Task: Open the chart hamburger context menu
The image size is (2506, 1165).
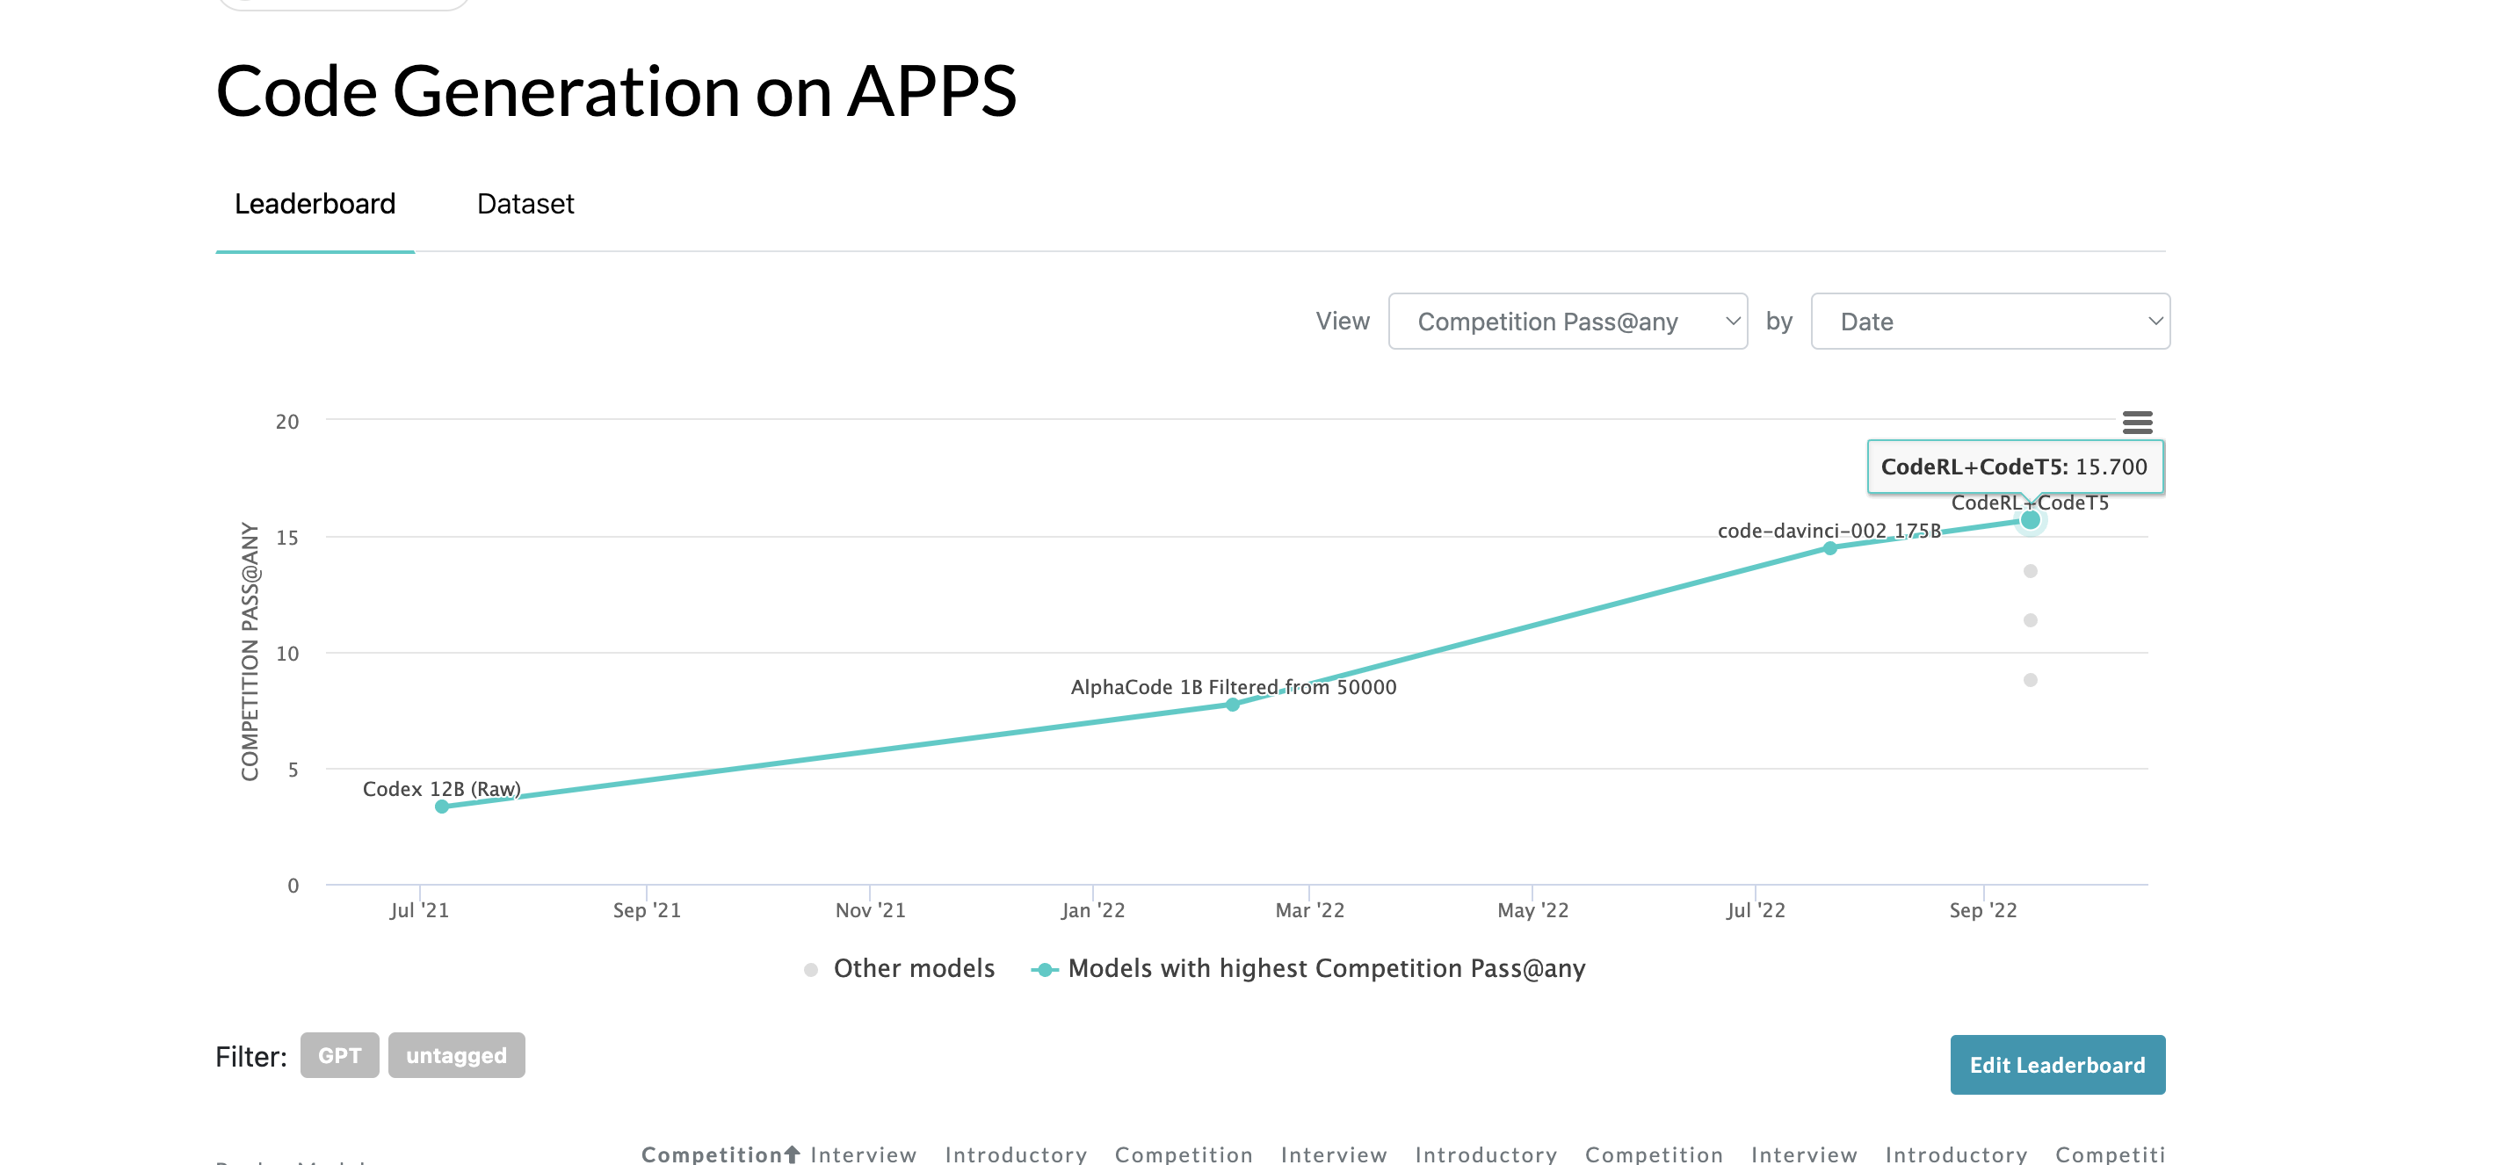Action: [2136, 423]
